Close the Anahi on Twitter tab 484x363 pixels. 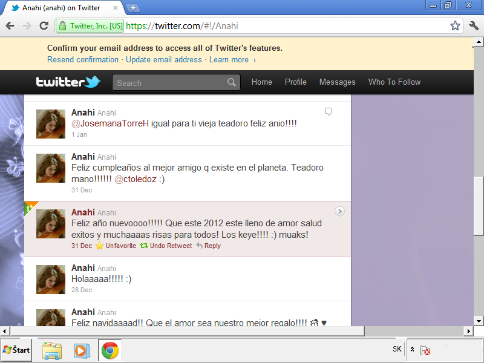(116, 8)
